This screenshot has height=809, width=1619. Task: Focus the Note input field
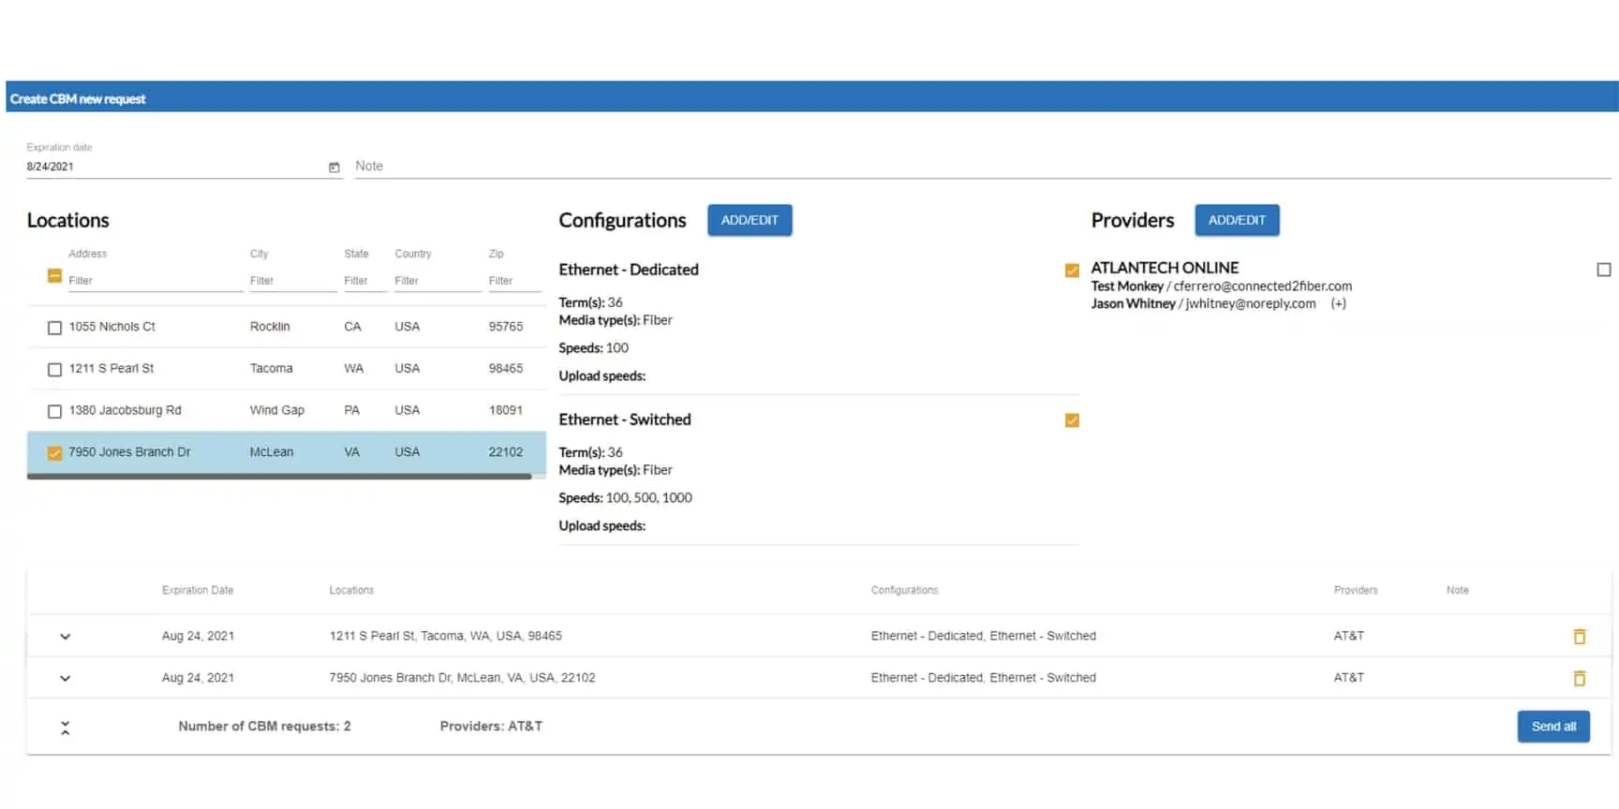[x=983, y=166]
